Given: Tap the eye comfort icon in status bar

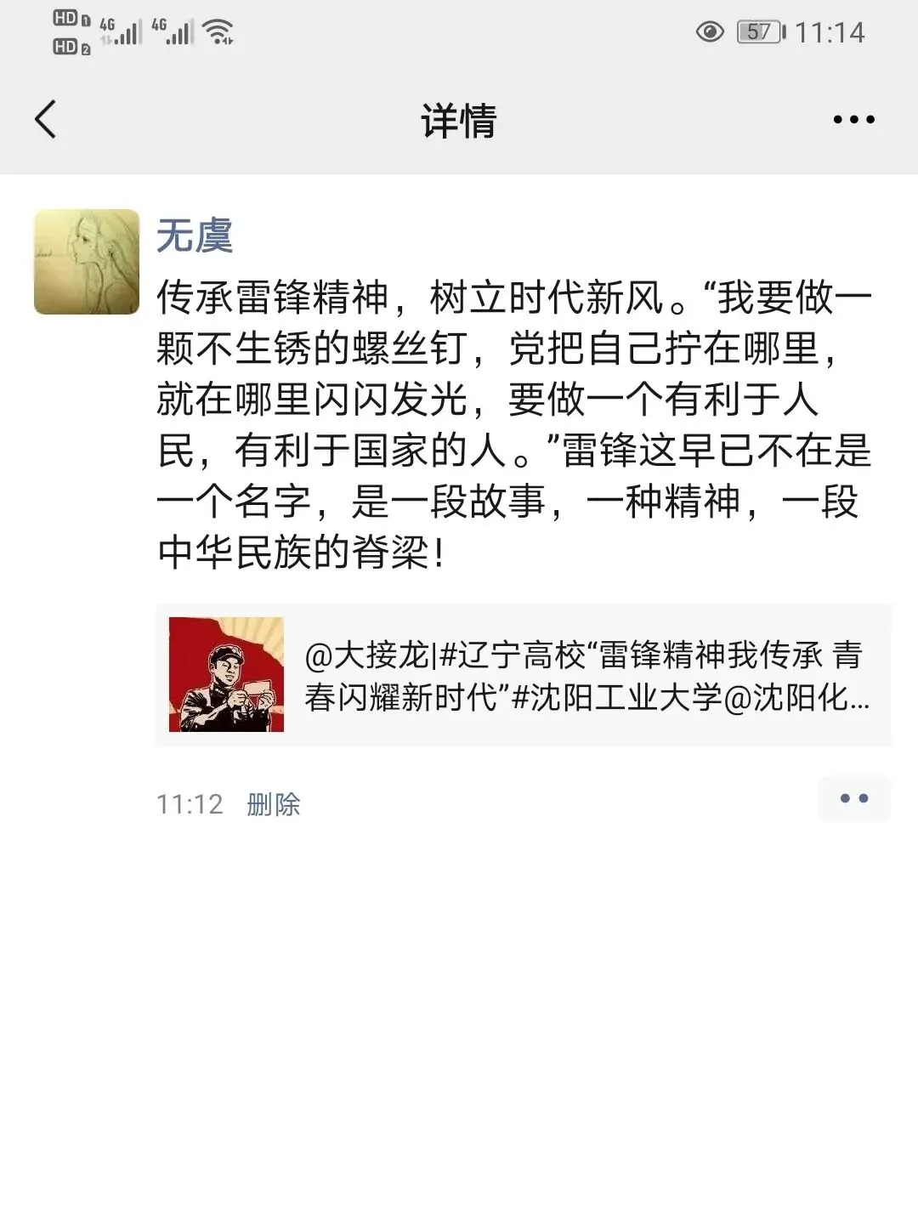Looking at the screenshot, I should [x=710, y=32].
